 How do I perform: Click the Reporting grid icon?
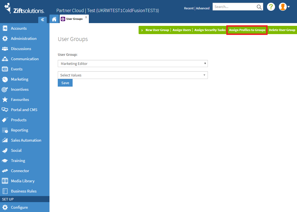[x=5, y=130]
